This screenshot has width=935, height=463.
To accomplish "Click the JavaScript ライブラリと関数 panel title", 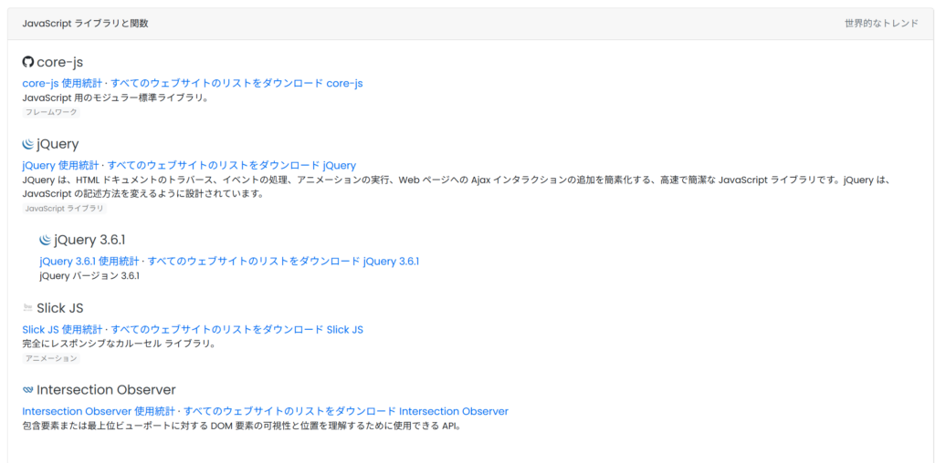I will 85,24.
